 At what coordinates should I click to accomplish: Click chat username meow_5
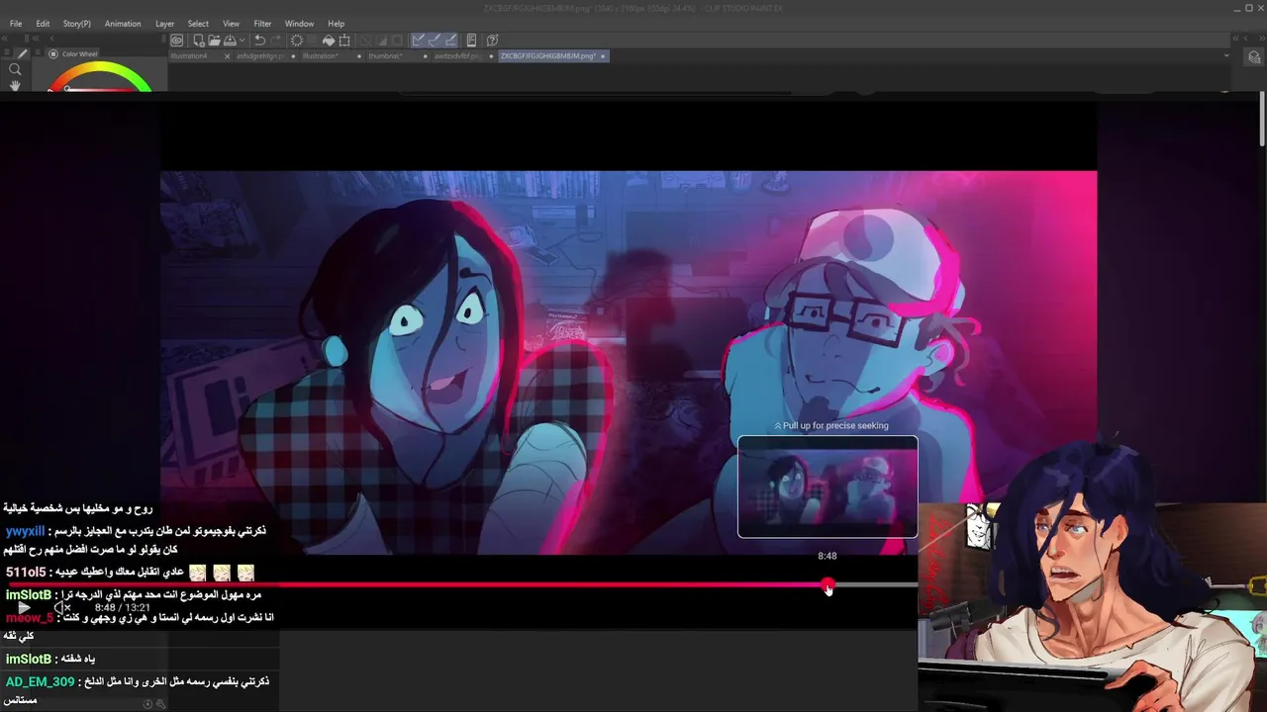tap(29, 618)
